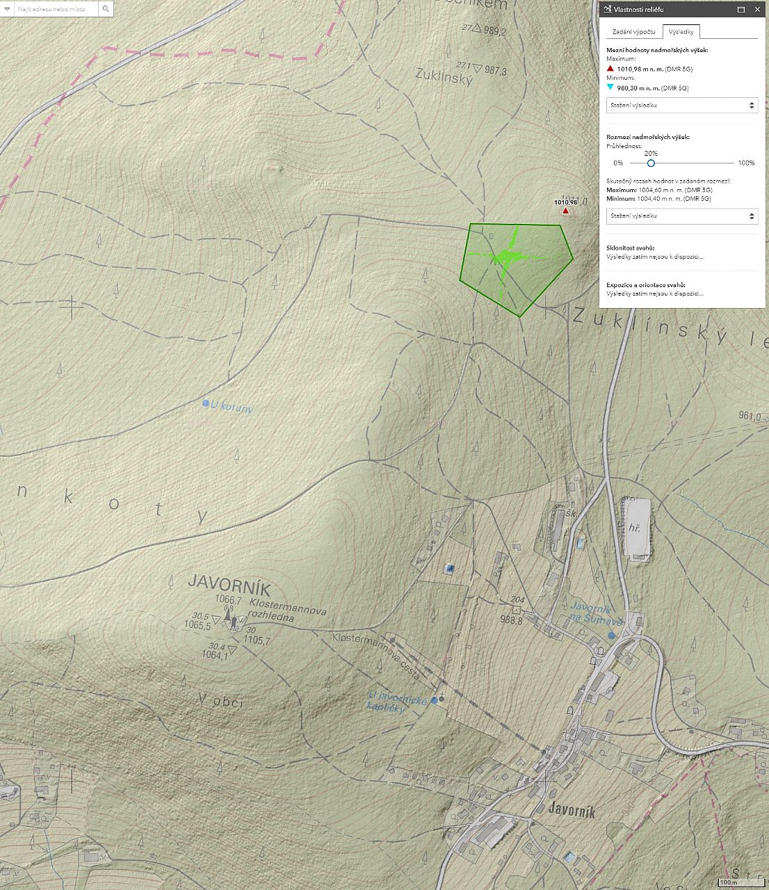Viewport: 769px width, 890px height.
Task: Click the Javorník na Šumavě blue point marker
Action: [612, 635]
